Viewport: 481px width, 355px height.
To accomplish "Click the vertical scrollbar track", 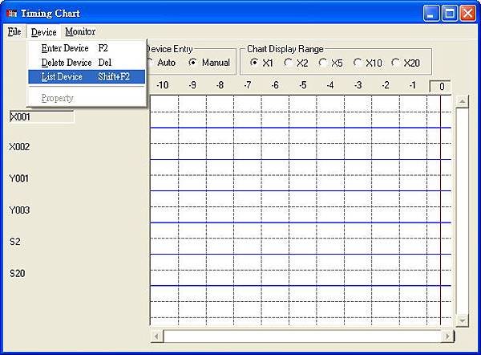I will pos(462,211).
